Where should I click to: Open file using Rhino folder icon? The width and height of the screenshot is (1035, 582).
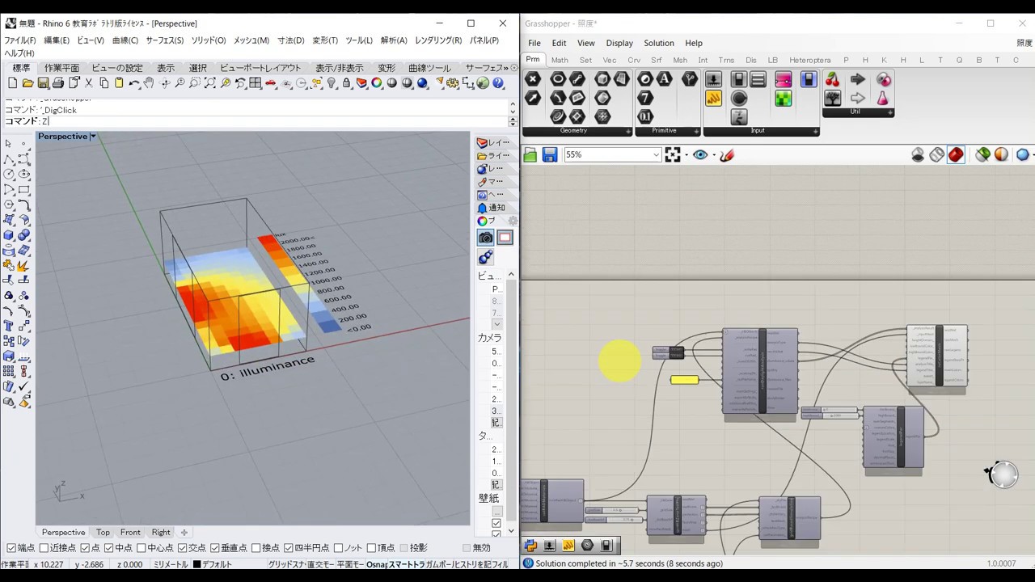tap(27, 83)
